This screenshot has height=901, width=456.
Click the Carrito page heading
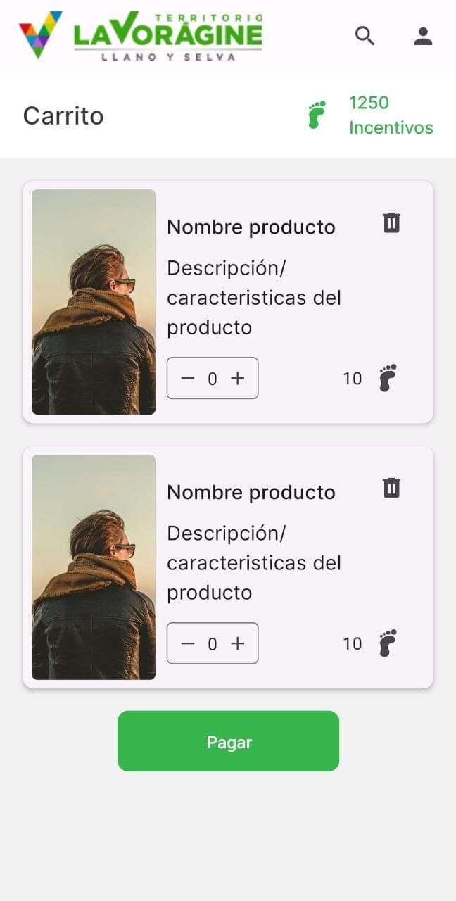click(x=63, y=115)
